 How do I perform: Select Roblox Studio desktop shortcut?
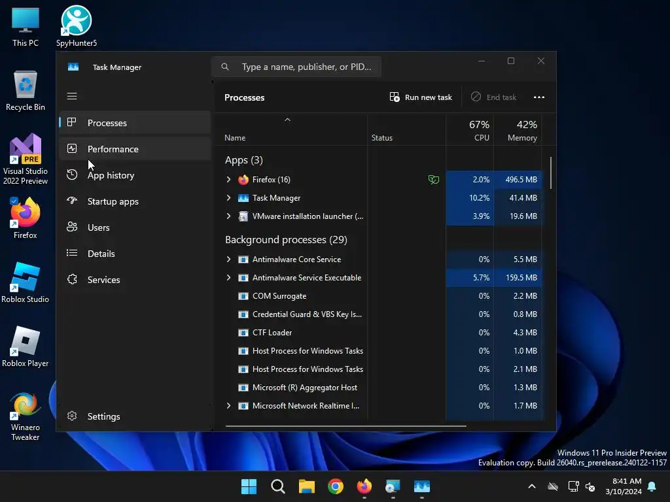pyautogui.click(x=26, y=282)
